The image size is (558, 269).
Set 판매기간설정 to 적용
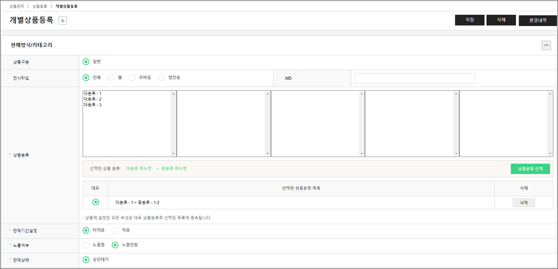pyautogui.click(x=115, y=230)
